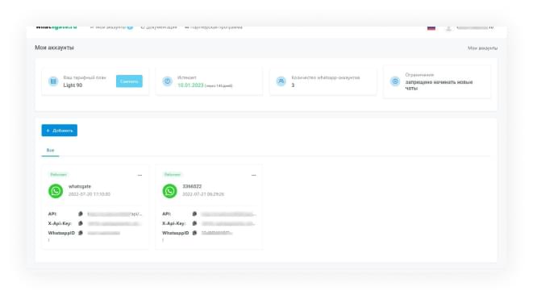Click the whatsapp accounts count icon
533x299 pixels.
point(281,81)
